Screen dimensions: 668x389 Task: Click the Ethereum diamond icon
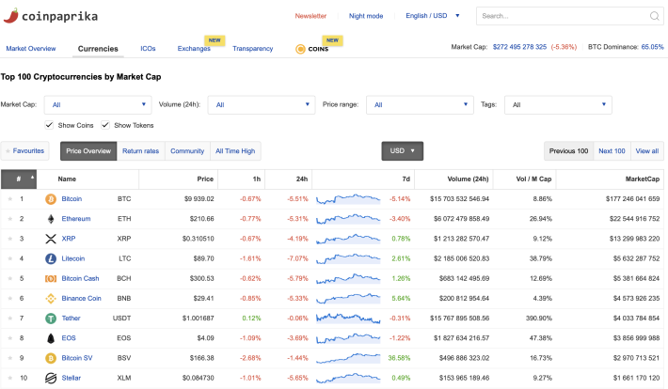(x=51, y=219)
